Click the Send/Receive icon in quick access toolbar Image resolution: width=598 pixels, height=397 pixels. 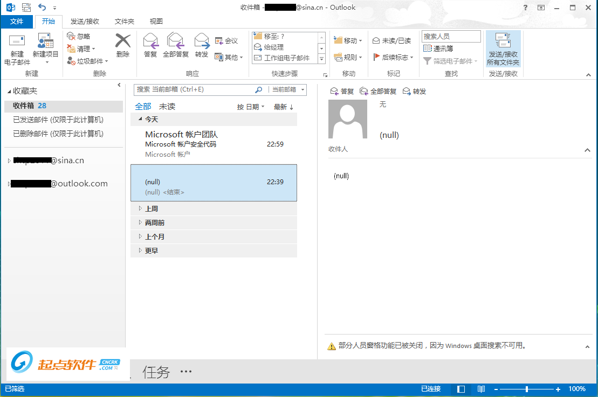tap(26, 7)
